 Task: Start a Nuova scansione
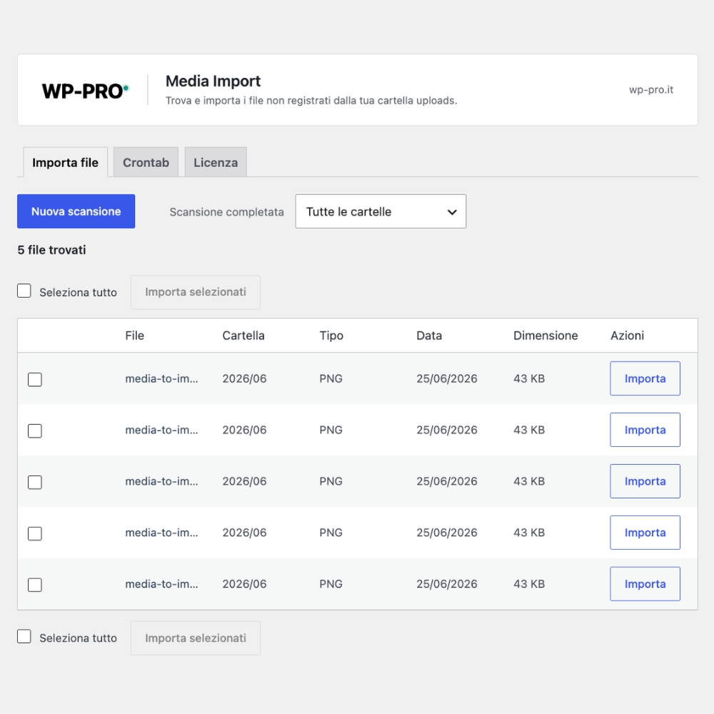tap(76, 211)
